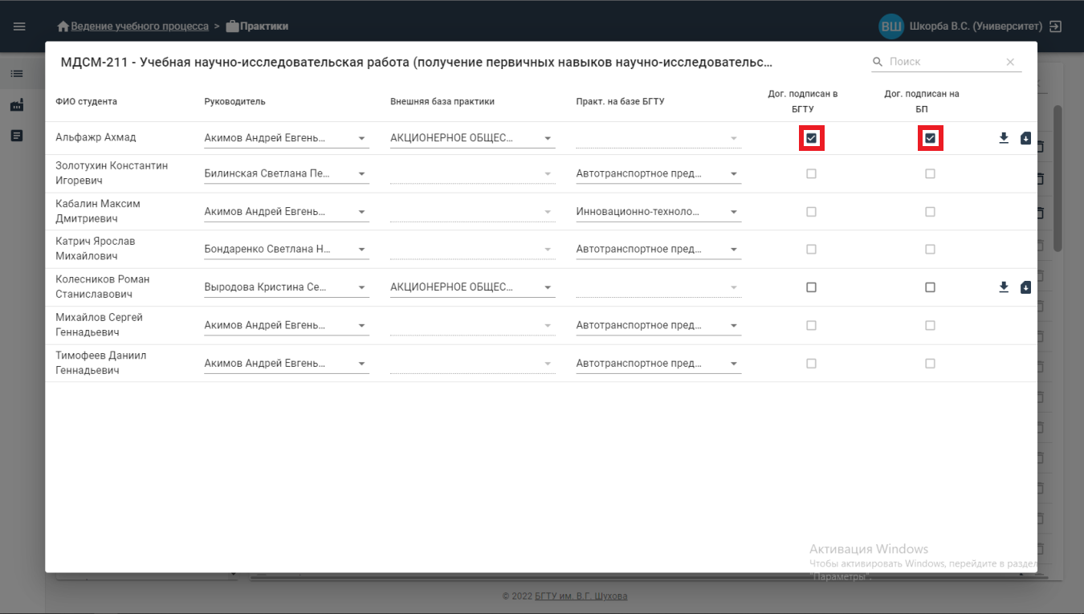Image resolution: width=1084 pixels, height=614 pixels.
Task: Click the briefcase icon beside Практики
Action: (232, 26)
